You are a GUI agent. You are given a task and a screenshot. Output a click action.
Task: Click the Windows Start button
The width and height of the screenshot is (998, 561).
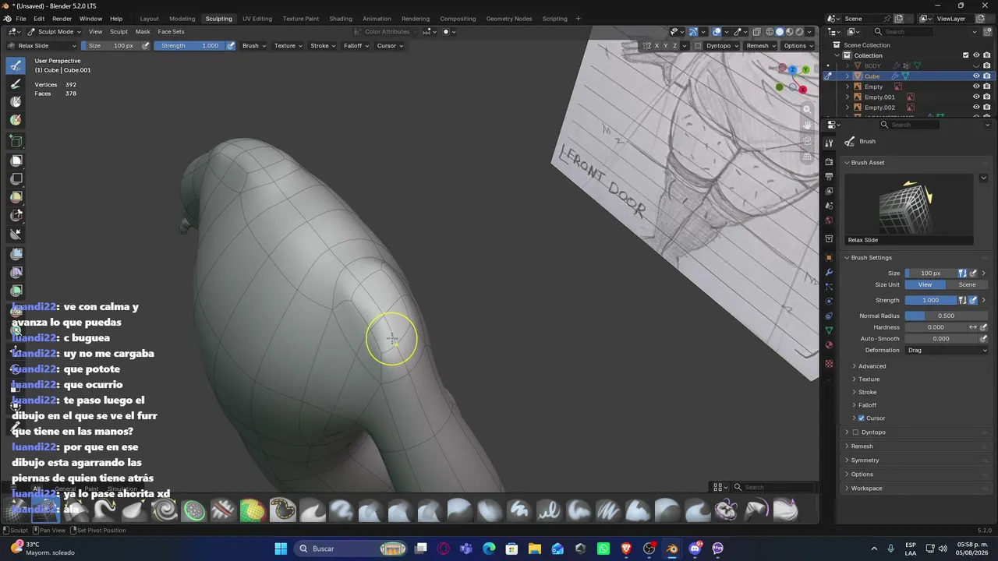(281, 549)
